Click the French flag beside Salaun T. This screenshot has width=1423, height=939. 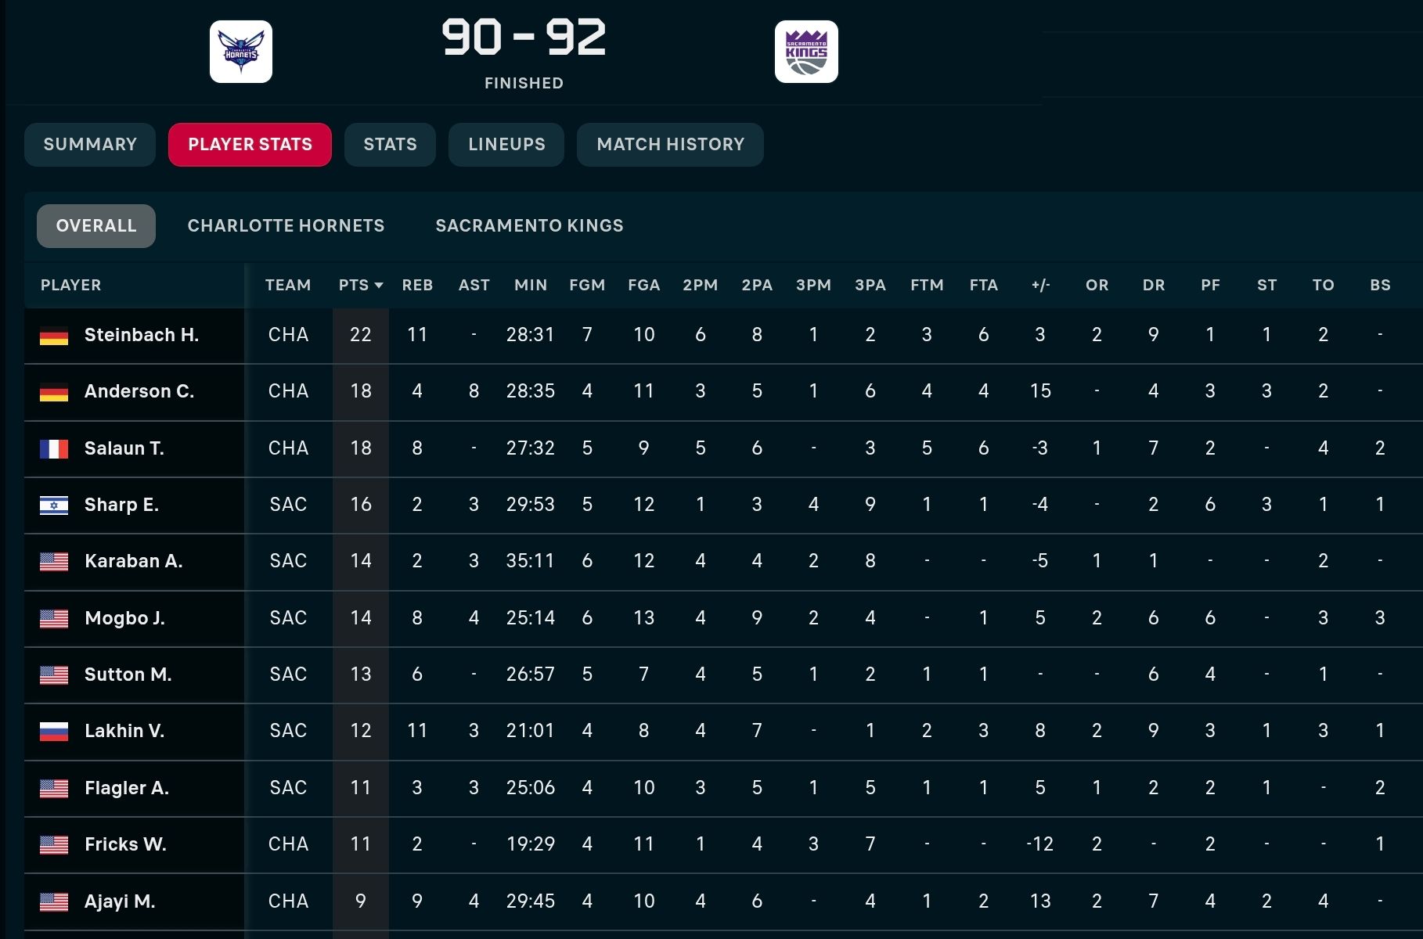54,449
